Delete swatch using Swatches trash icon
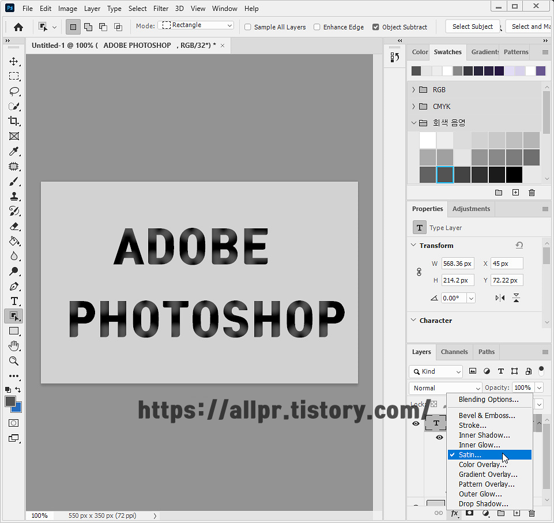 532,193
